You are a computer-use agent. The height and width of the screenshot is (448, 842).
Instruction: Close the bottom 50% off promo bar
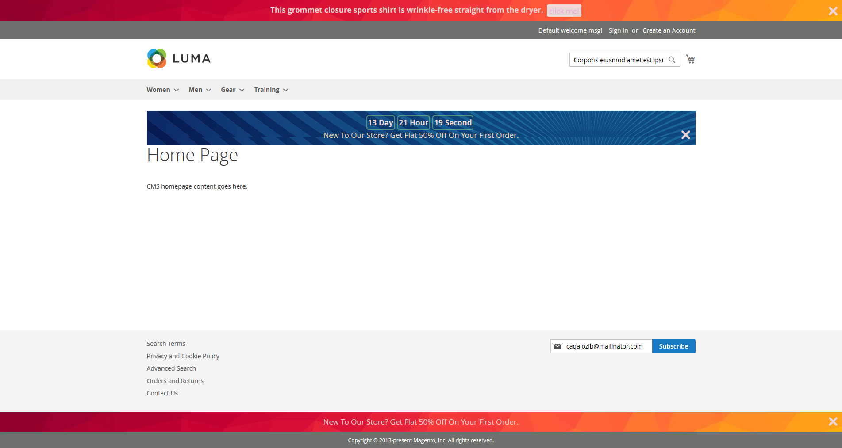point(833,421)
